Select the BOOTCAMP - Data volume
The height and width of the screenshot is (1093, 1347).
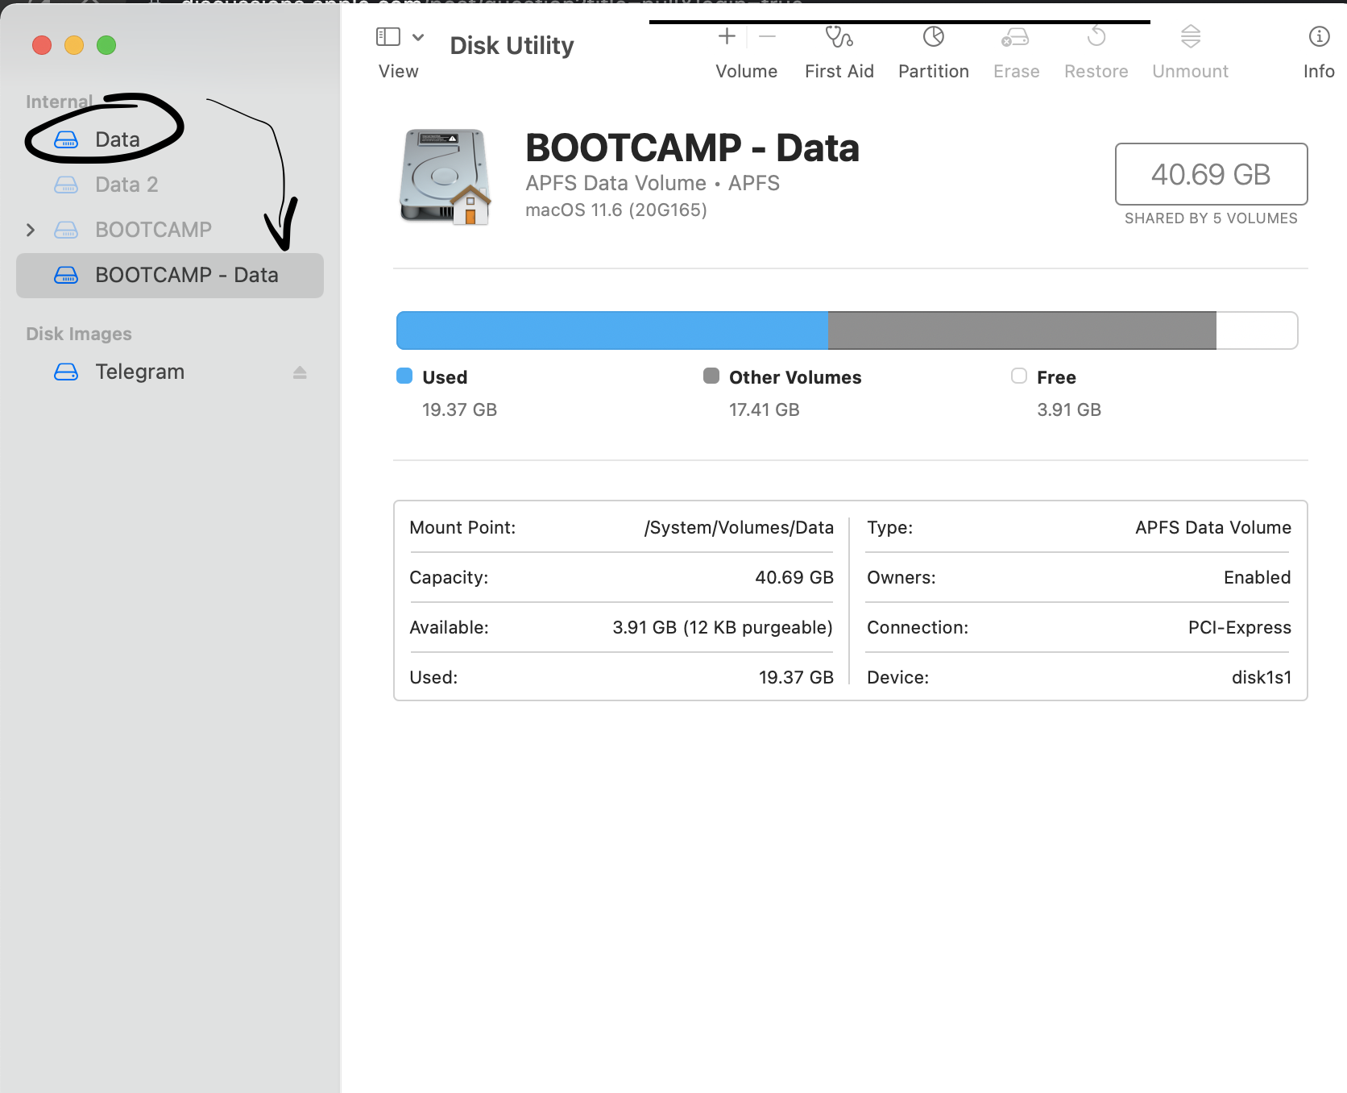pyautogui.click(x=187, y=275)
